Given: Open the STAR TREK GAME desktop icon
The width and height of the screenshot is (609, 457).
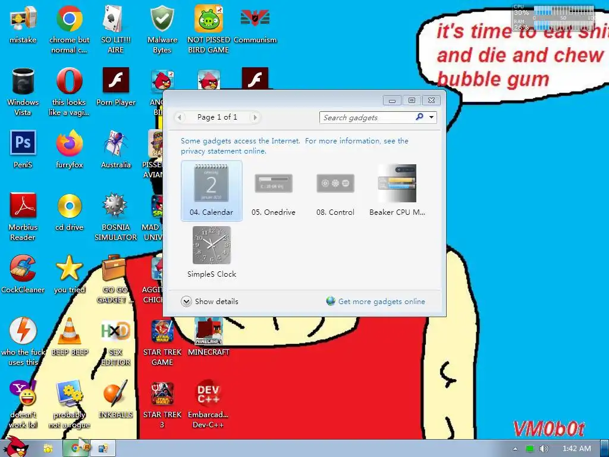Looking at the screenshot, I should point(162,342).
